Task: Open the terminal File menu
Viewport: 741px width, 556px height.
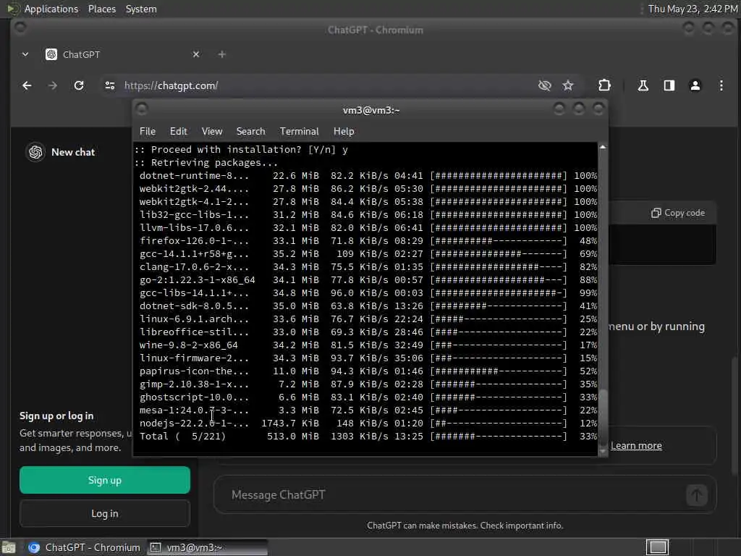Action: click(148, 132)
